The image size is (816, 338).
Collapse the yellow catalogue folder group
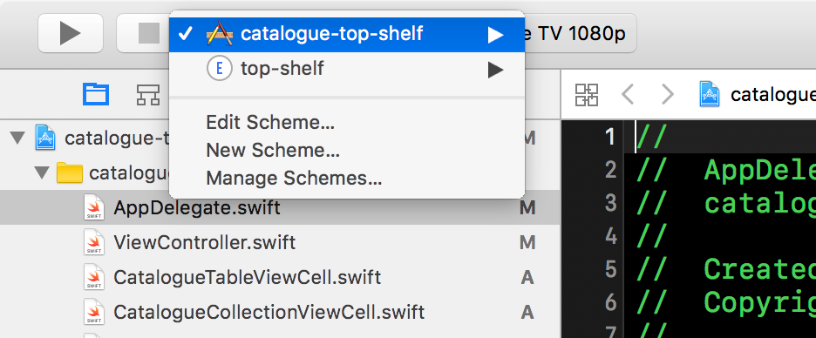pyautogui.click(x=42, y=173)
